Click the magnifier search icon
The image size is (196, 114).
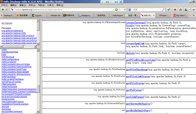click(x=163, y=10)
